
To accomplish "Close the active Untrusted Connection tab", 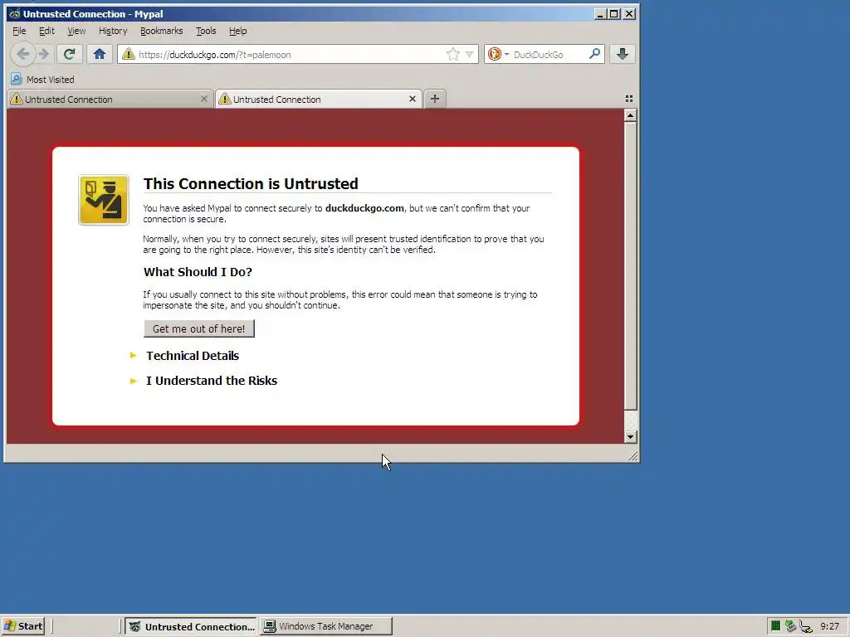I will [413, 99].
